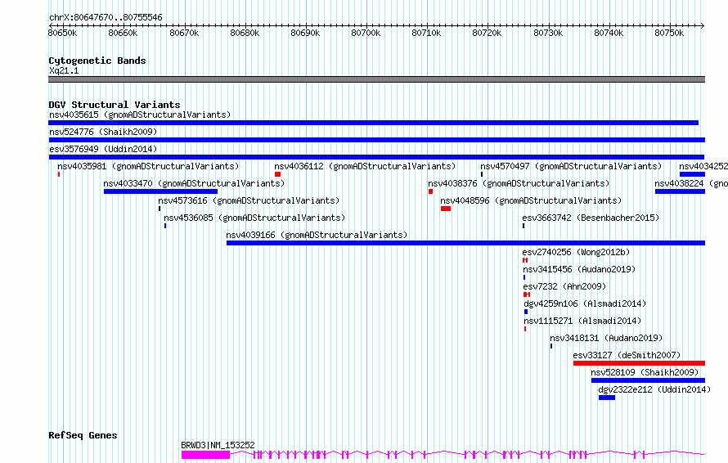Select nsv1115271 (Alsmadi2014) label
The height and width of the screenshot is (463, 728).
click(x=582, y=321)
